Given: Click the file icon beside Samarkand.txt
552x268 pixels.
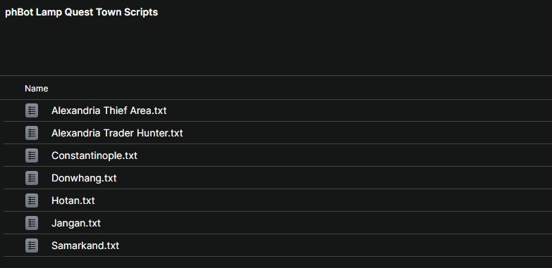Looking at the screenshot, I should click(32, 245).
